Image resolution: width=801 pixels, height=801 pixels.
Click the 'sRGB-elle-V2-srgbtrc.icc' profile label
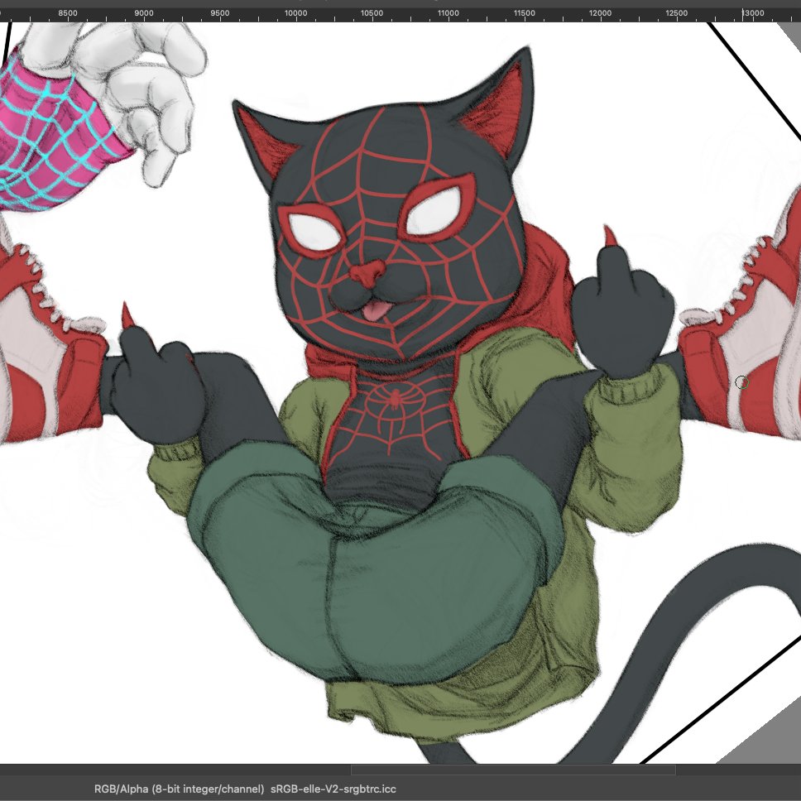click(333, 789)
